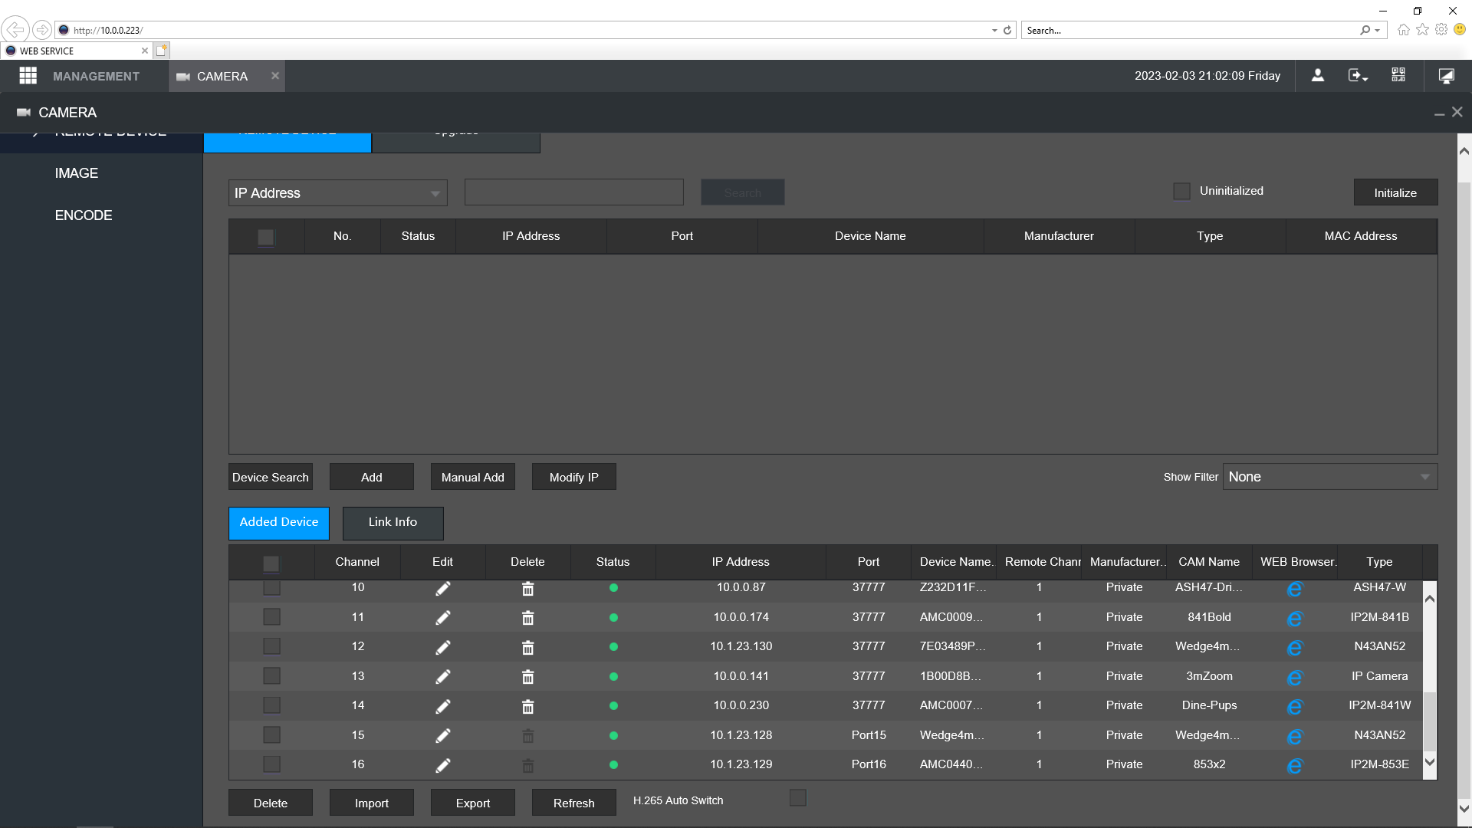
Task: Click the Export button
Action: click(473, 803)
